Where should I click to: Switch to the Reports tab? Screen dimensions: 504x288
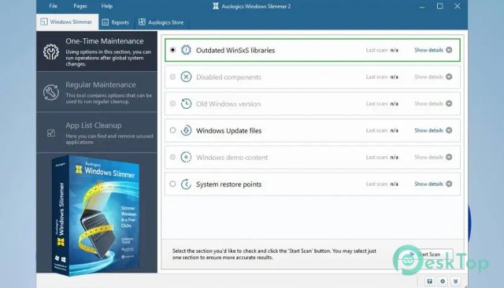[x=116, y=22]
